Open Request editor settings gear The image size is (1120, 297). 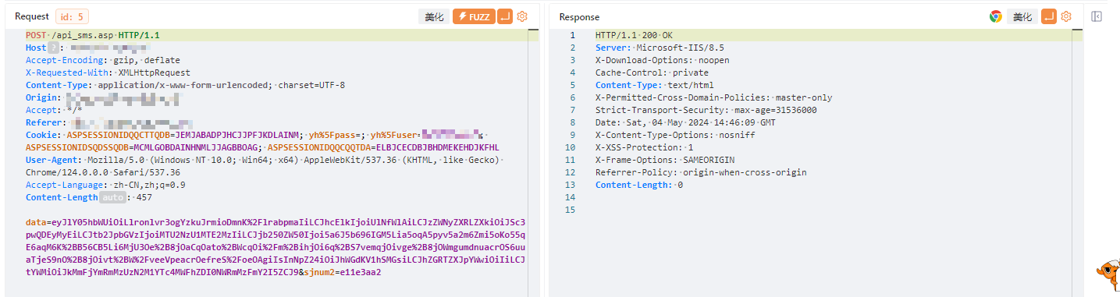click(522, 16)
